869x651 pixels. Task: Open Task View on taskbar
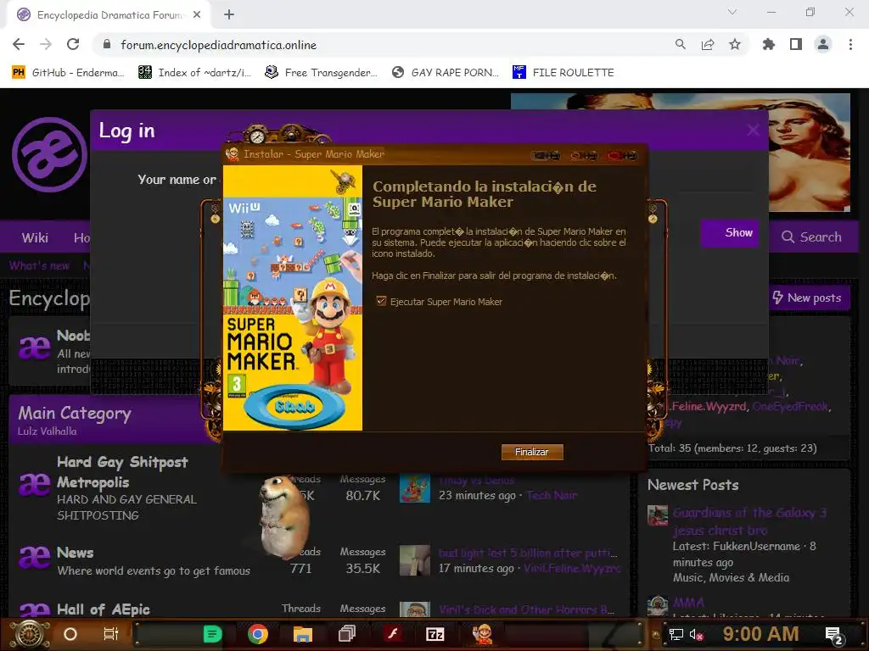[x=111, y=634]
